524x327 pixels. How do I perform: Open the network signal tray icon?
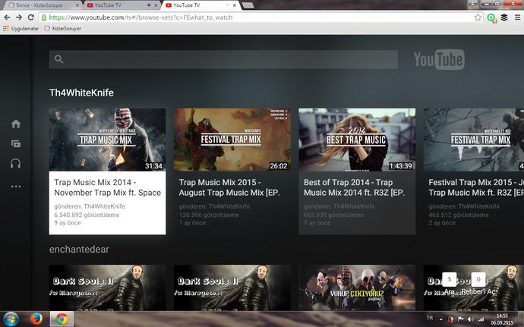[x=481, y=319]
